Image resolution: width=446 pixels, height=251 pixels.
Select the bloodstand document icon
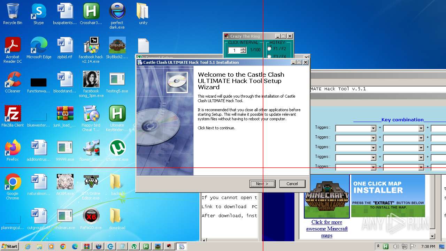pyautogui.click(x=64, y=82)
